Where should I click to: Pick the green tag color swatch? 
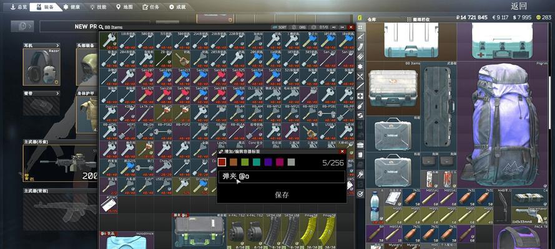[245, 162]
